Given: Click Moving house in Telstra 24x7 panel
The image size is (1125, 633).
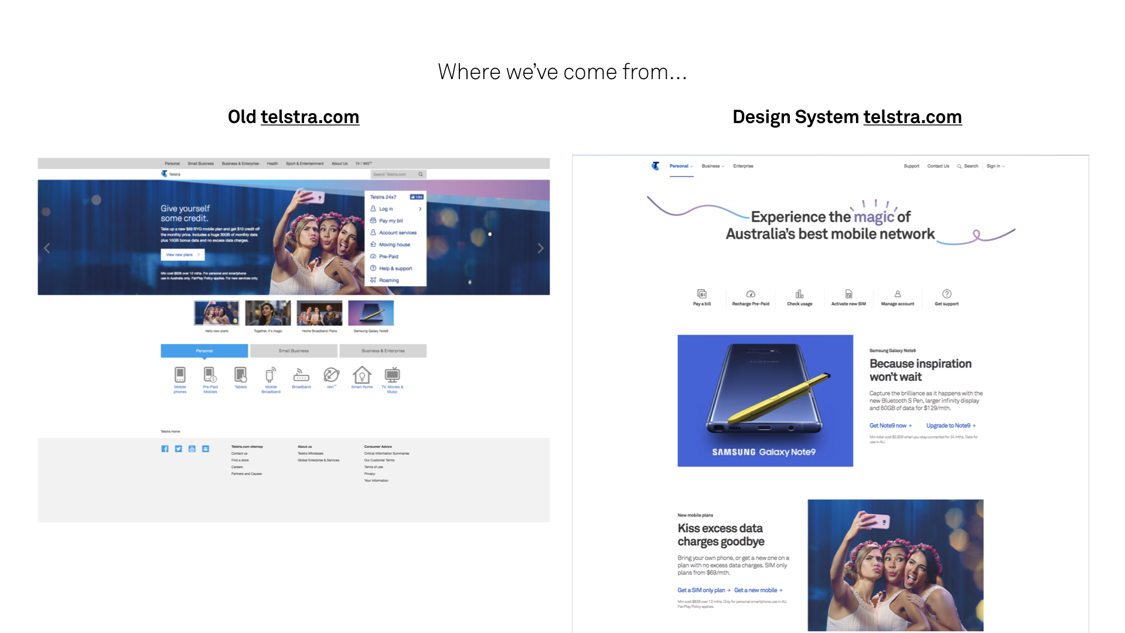Looking at the screenshot, I should click(394, 244).
